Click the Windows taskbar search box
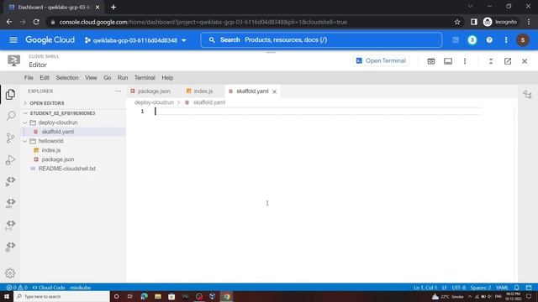 pos(61,296)
